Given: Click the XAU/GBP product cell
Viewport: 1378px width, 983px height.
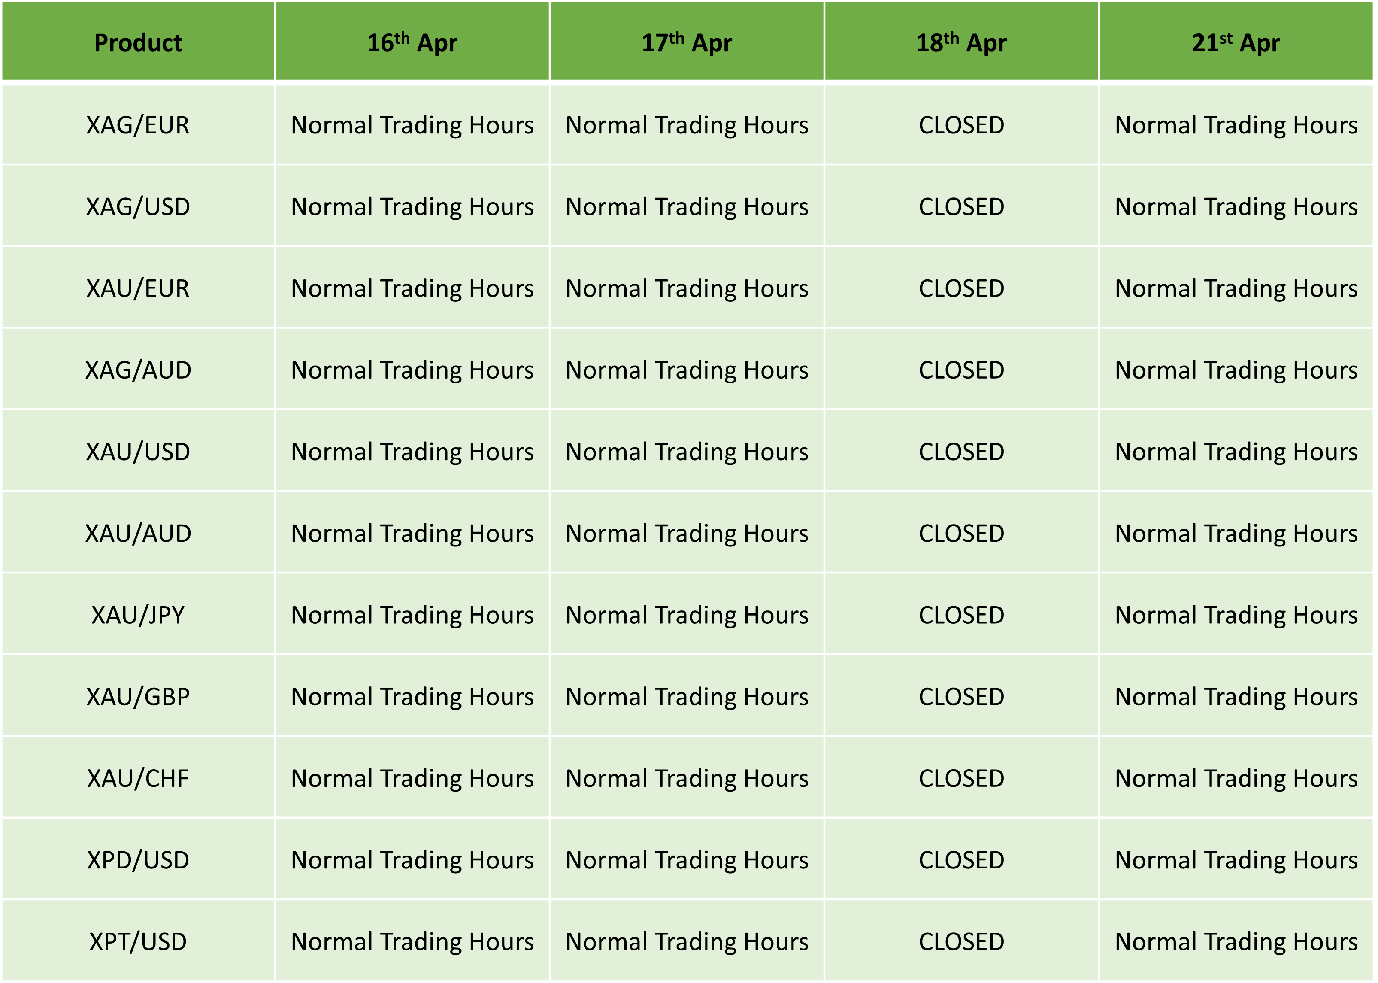Looking at the screenshot, I should (138, 697).
